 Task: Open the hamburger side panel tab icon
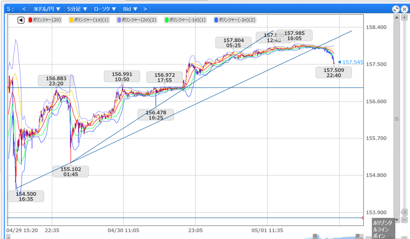coord(396,118)
